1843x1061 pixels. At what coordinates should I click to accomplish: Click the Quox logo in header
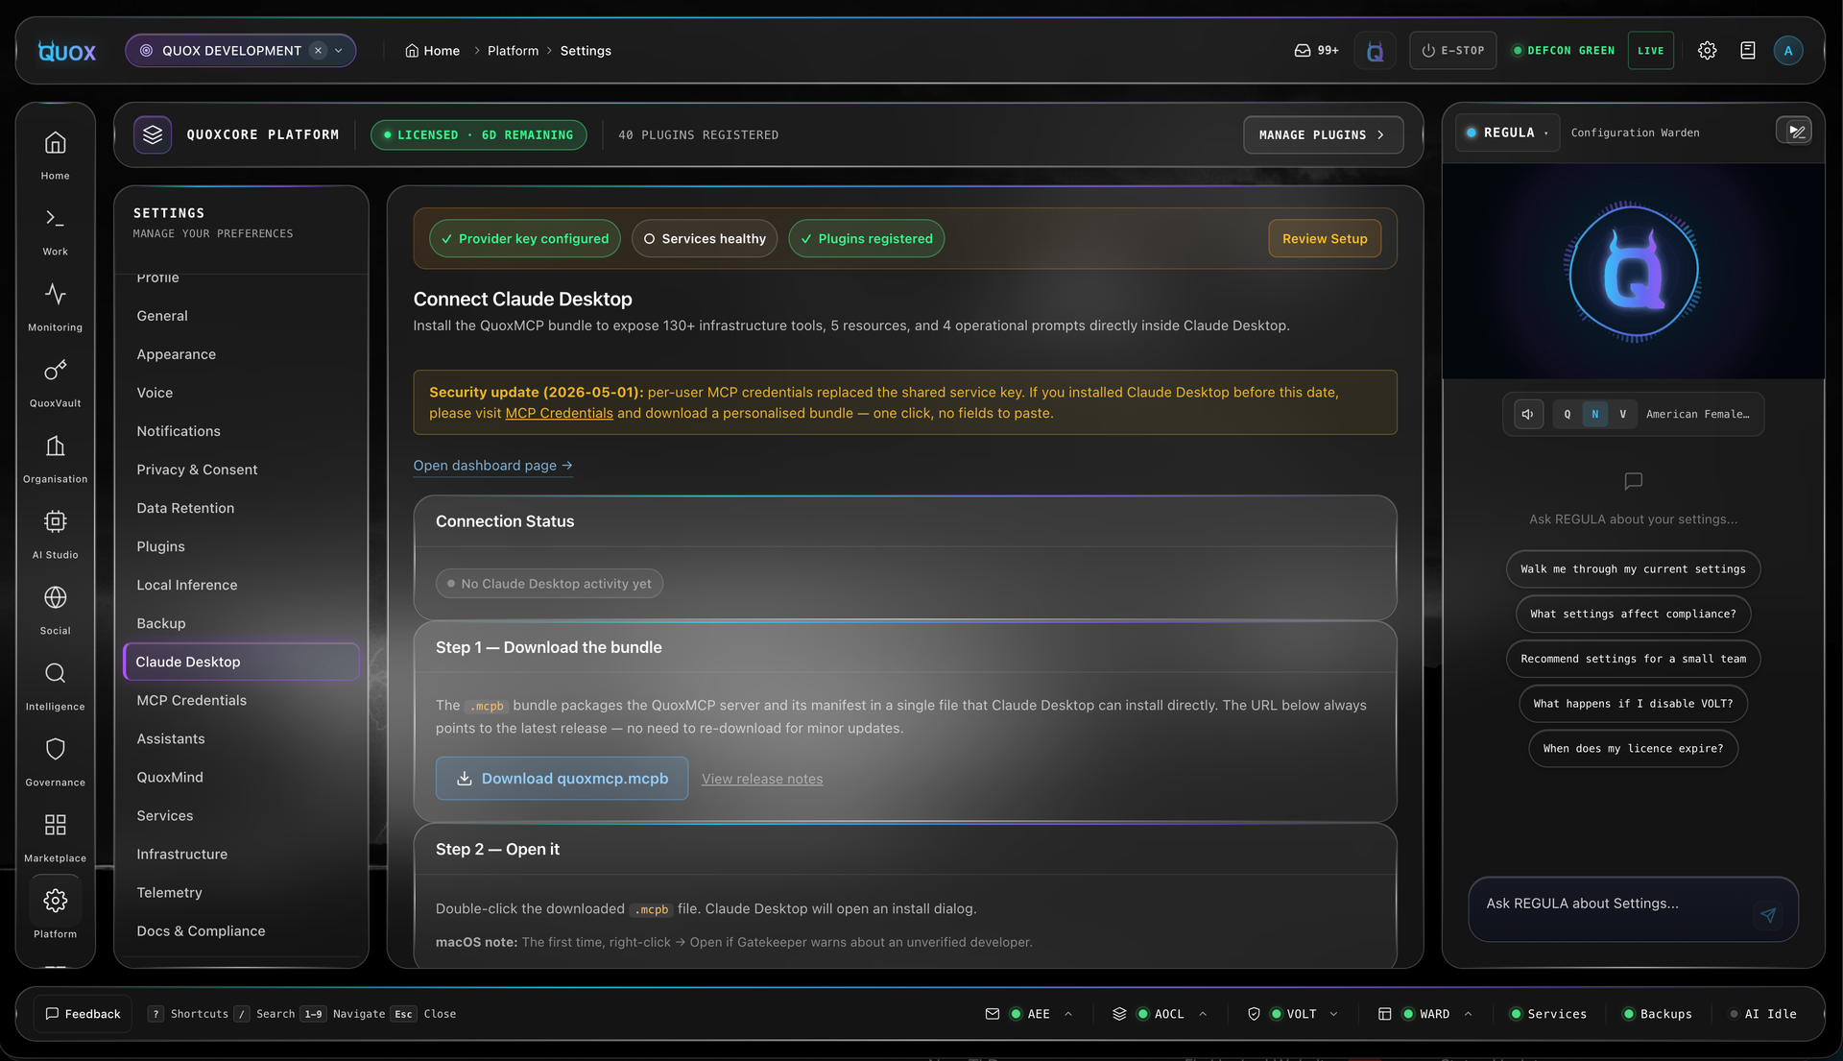click(x=67, y=51)
